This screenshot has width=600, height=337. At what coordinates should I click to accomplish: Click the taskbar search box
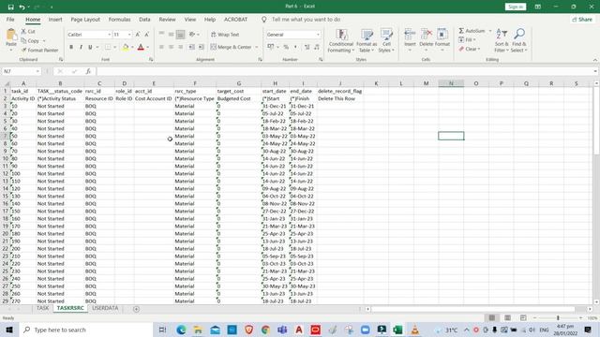click(85, 330)
